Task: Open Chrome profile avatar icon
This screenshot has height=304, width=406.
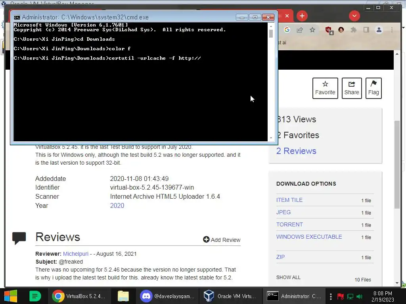Action: click(379, 30)
